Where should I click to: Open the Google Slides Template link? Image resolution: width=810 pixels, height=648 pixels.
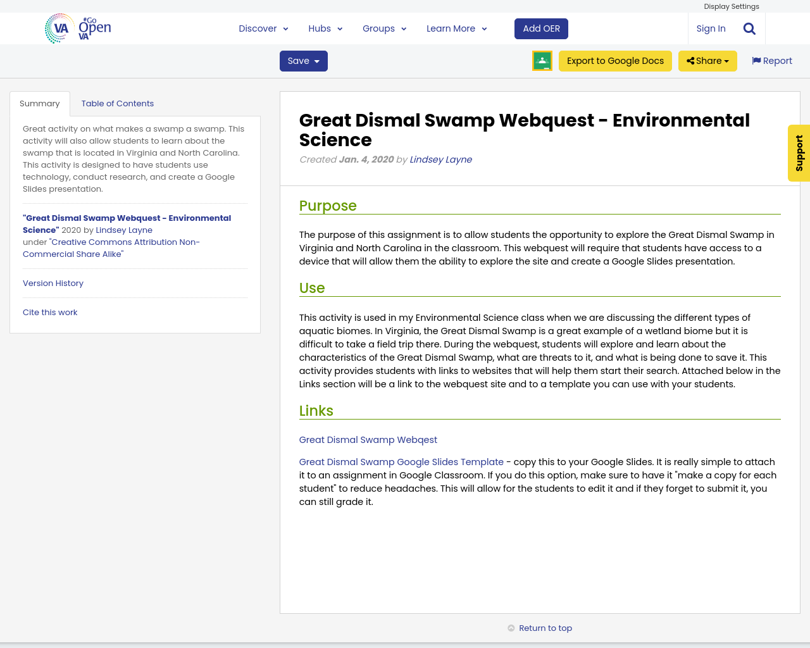[401, 462]
